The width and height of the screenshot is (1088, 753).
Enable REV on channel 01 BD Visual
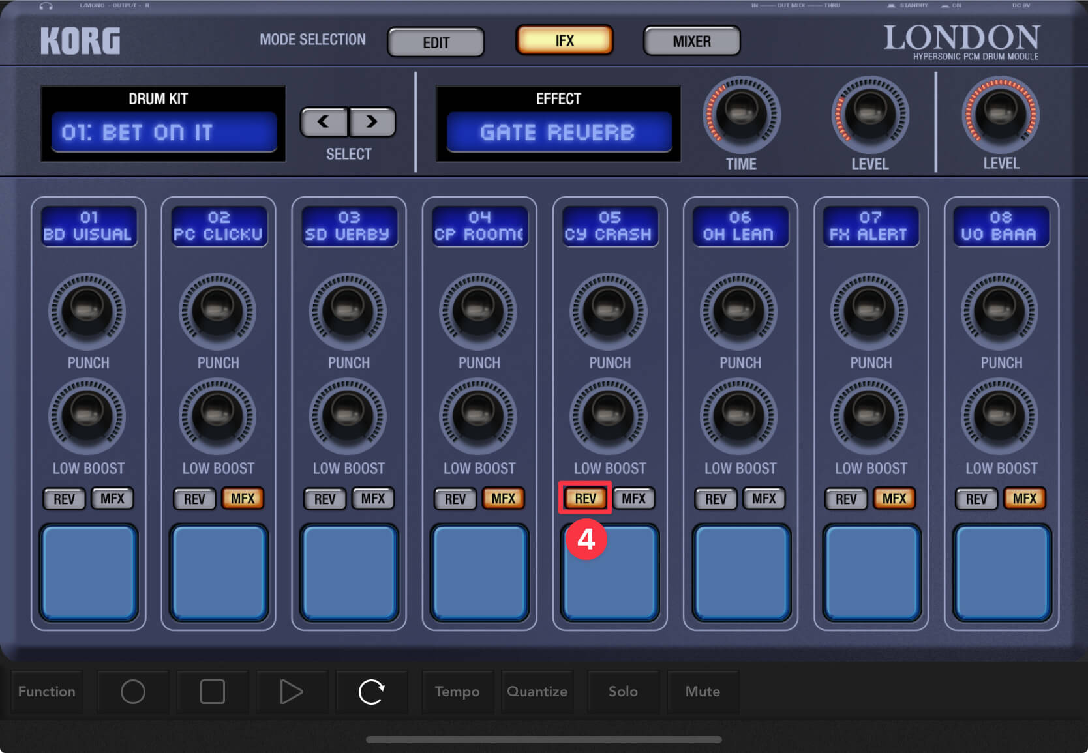64,499
